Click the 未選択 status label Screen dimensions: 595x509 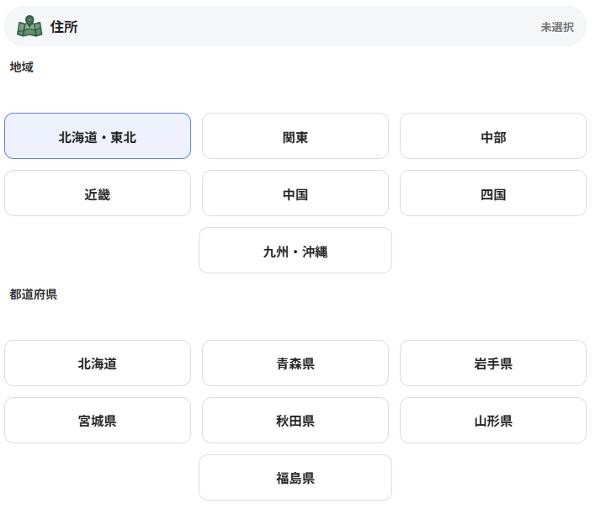[556, 27]
